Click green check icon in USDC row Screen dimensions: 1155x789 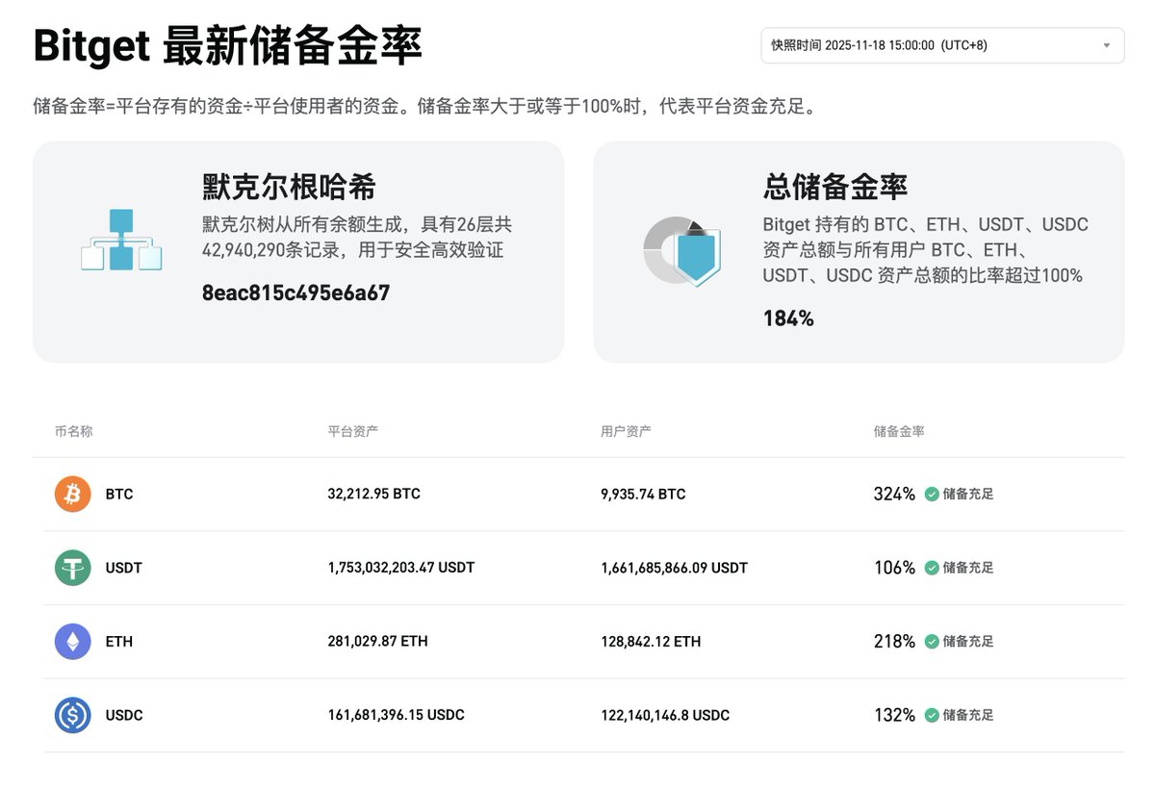tap(932, 715)
